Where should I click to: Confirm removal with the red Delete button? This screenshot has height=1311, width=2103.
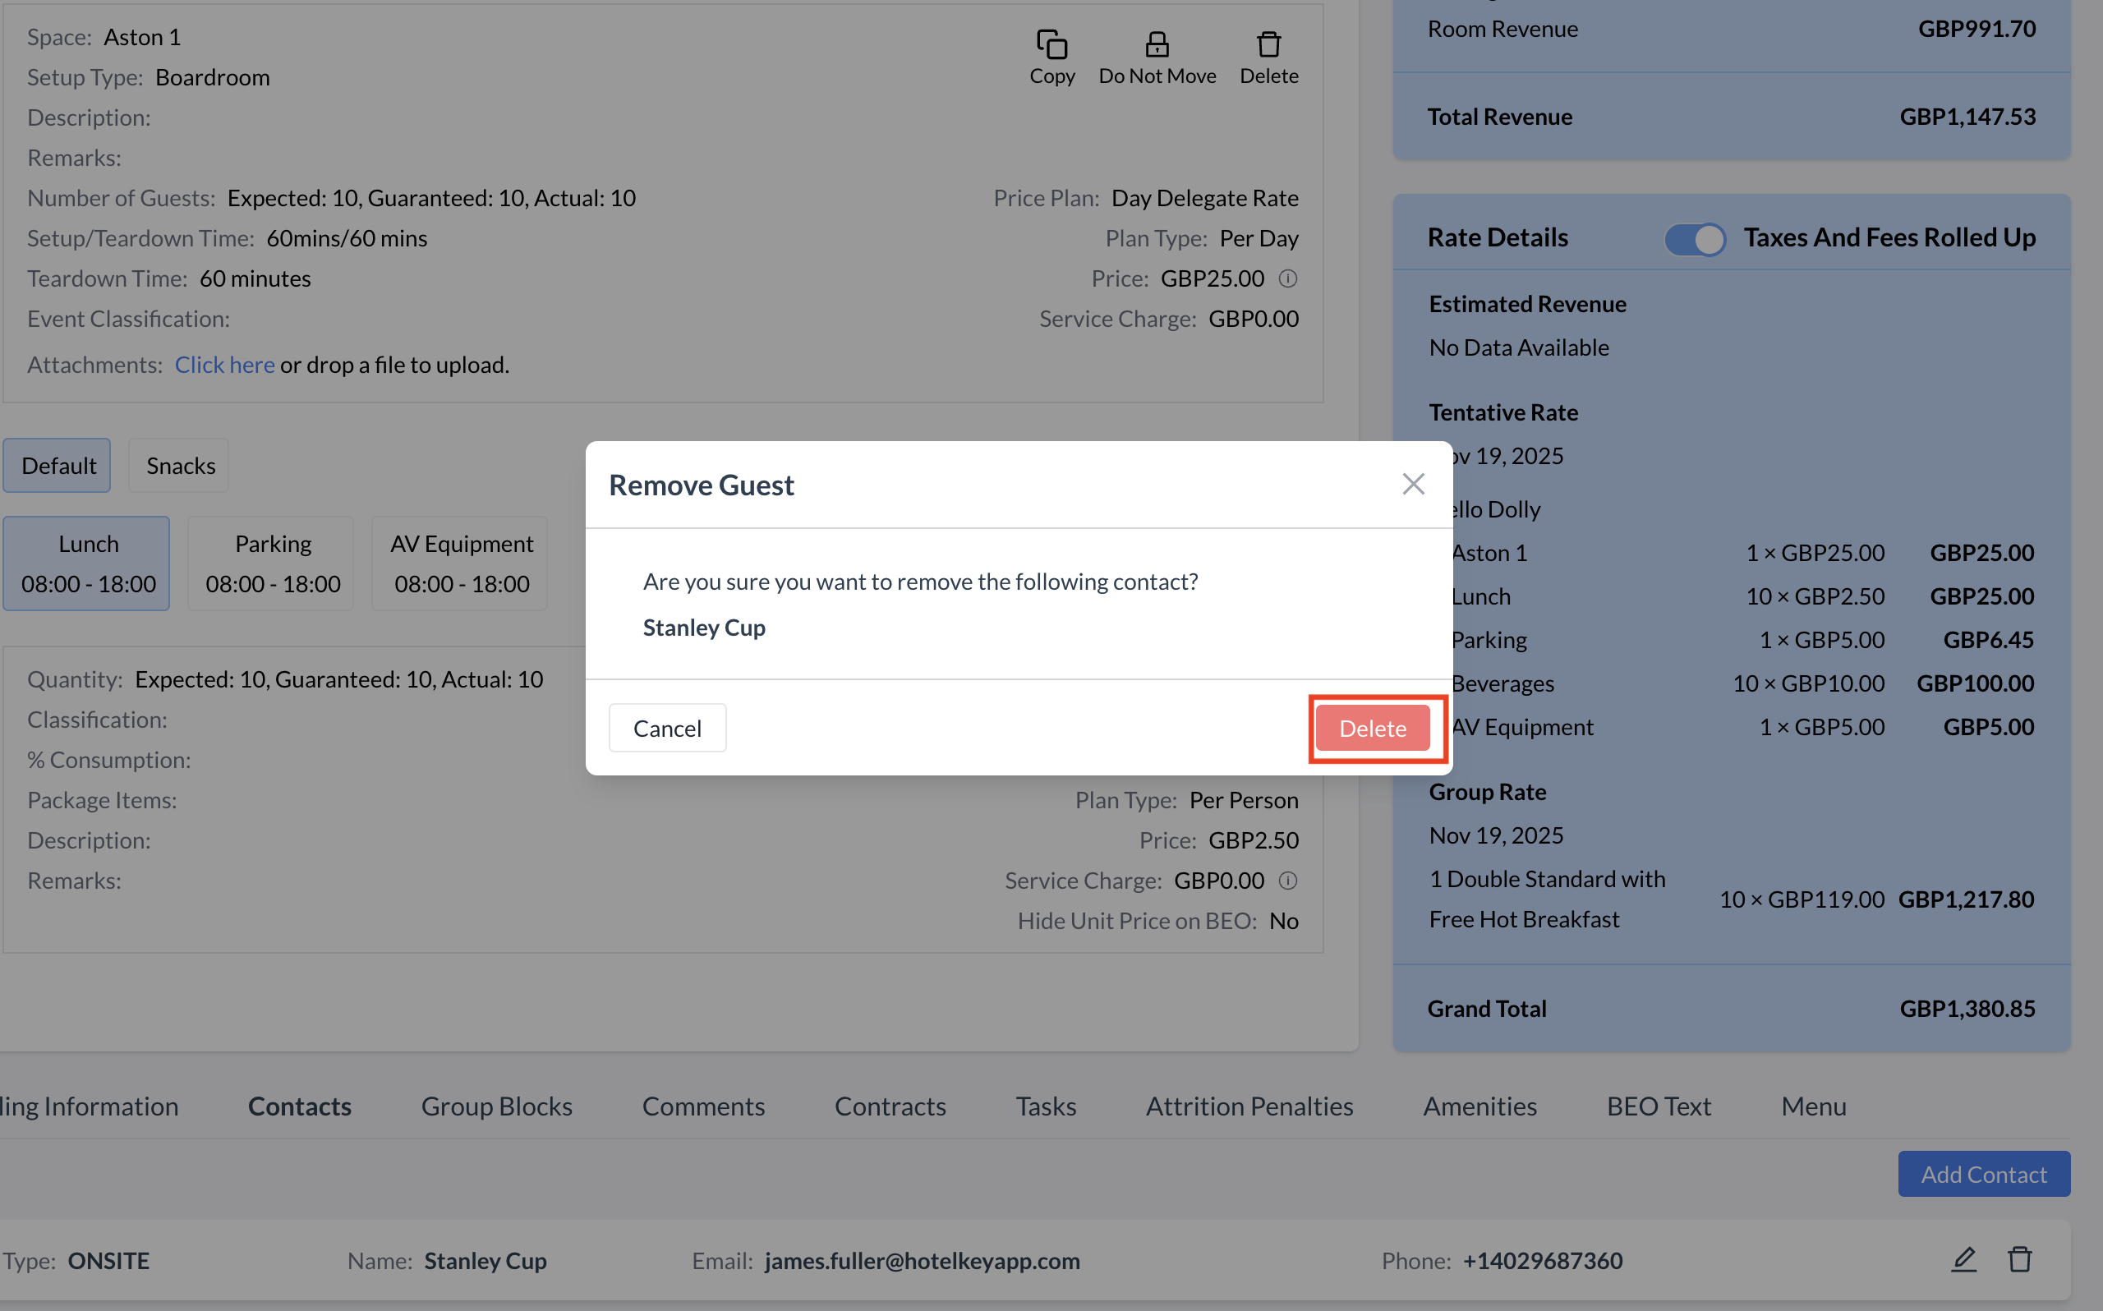click(1372, 729)
